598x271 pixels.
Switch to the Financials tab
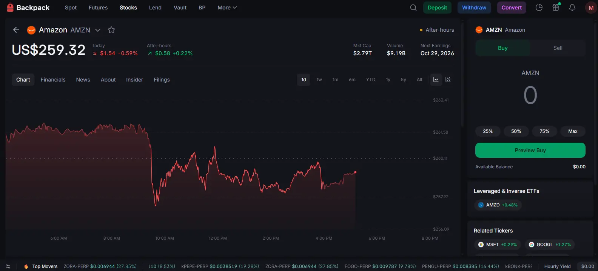click(x=53, y=80)
